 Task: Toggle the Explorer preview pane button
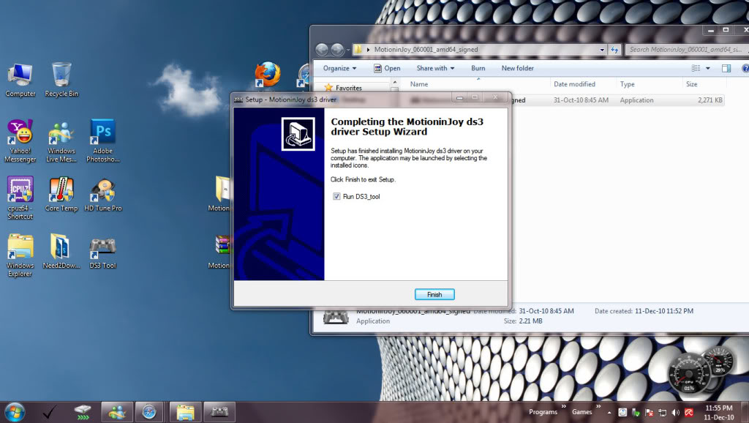(726, 68)
